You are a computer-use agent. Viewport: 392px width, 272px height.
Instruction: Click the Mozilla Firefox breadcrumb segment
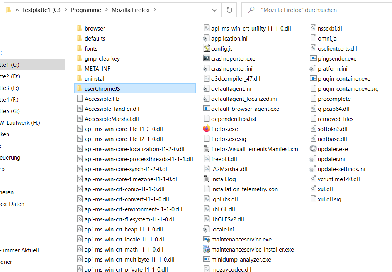(131, 10)
